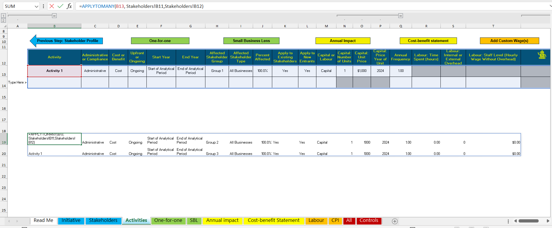Select the empty Type Here activity cell
Viewport: 552px width, 228px height.
click(54, 82)
